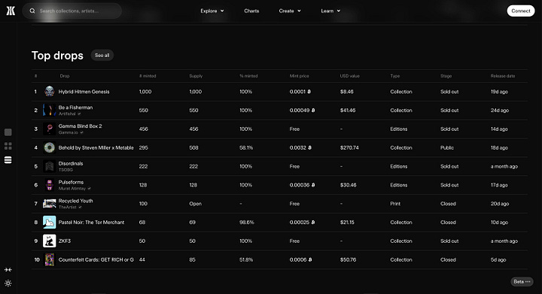This screenshot has width=542, height=294.
Task: Click the Gamma.io creator name
Action: tap(68, 132)
